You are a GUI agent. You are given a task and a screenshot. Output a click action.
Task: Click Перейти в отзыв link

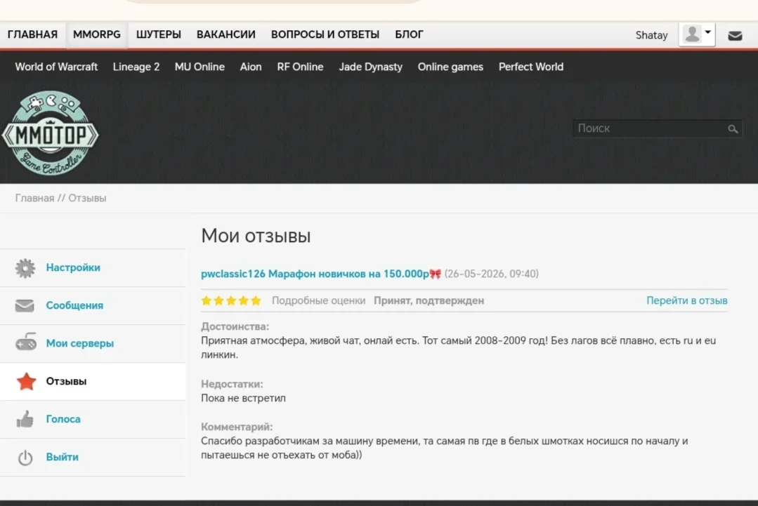686,301
